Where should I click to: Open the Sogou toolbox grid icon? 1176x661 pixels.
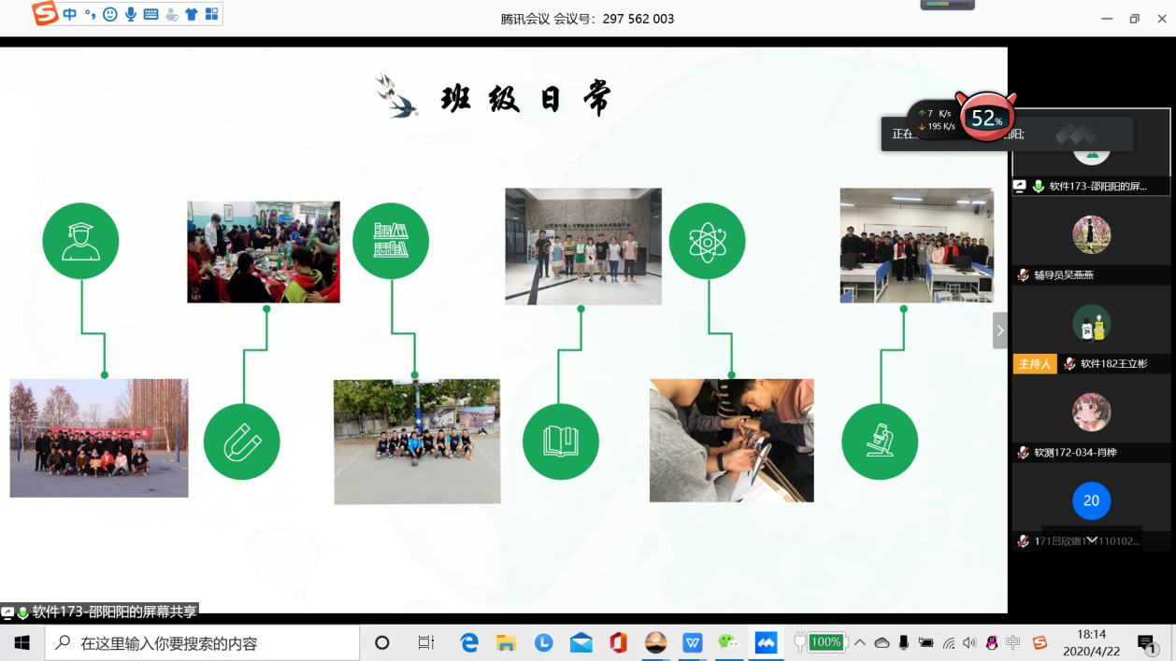click(x=211, y=14)
